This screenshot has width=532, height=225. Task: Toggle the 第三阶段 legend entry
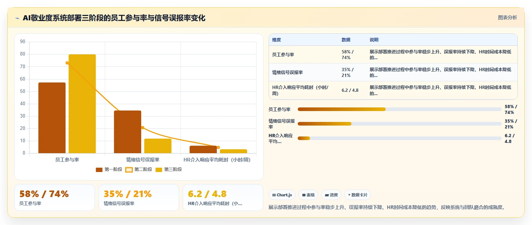pos(168,169)
